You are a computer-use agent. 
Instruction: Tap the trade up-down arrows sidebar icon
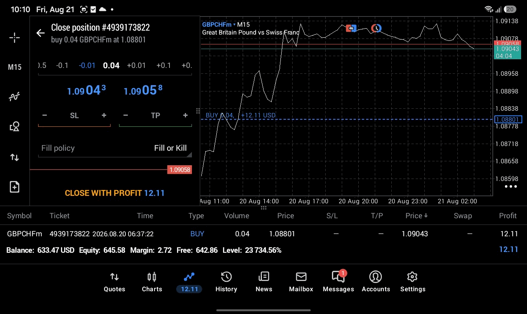click(15, 157)
